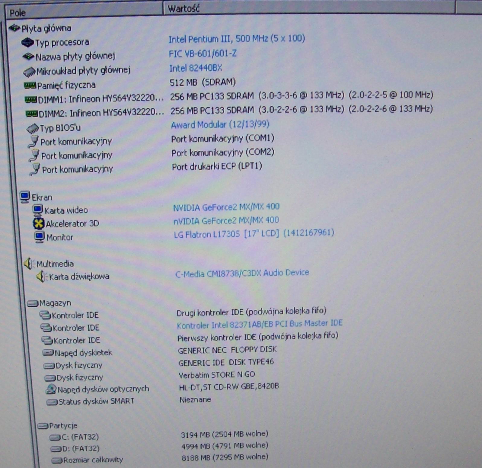
Task: Click the Rozmiar całkowity drive icon
Action: (57, 460)
